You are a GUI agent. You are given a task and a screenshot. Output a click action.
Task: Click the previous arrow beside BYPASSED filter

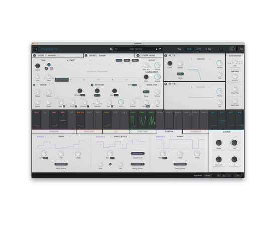(192, 87)
